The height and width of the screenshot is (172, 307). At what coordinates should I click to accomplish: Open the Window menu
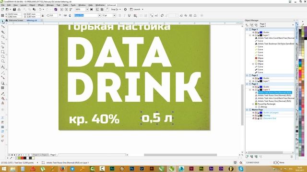pyautogui.click(x=82, y=5)
